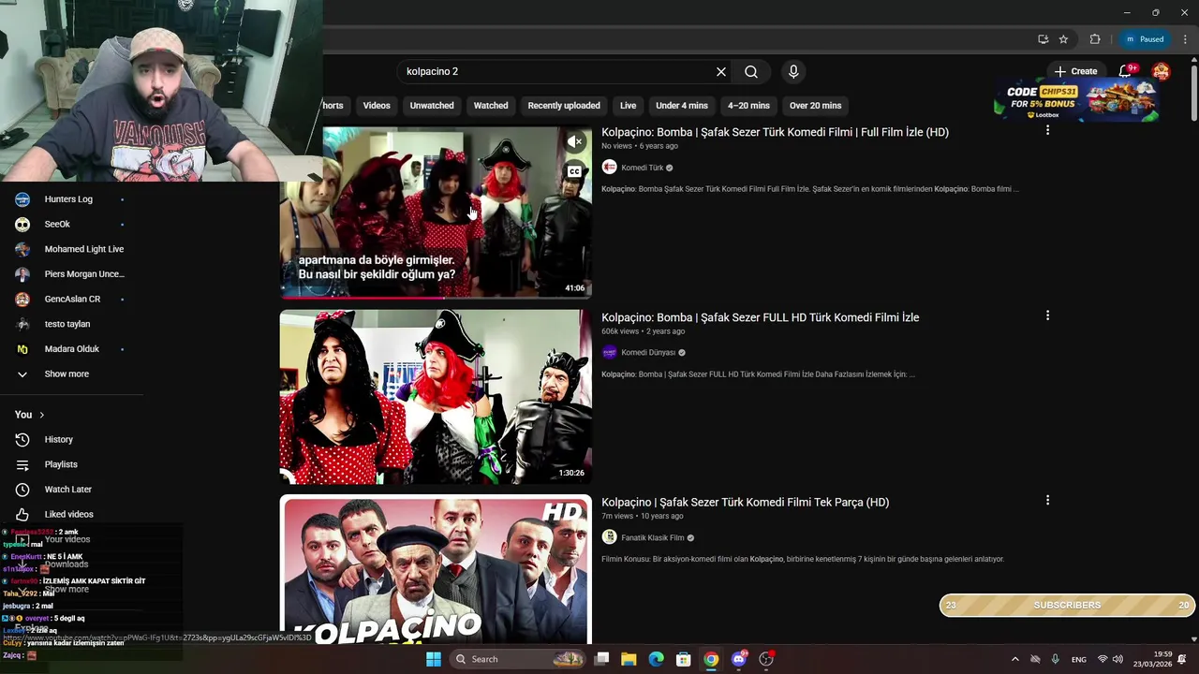Bookmark this page with the star icon
The image size is (1199, 674).
point(1063,39)
